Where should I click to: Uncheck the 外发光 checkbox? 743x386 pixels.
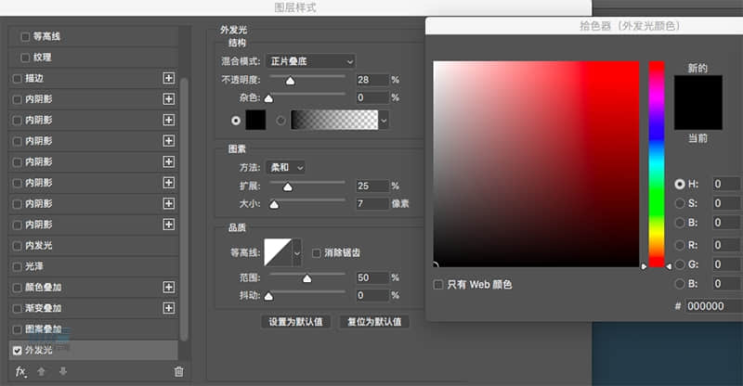[x=17, y=351]
